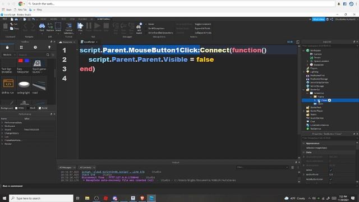Viewport: 359px width, 202px height.
Task: Expand the Close item arrow in Explorer
Action: click(x=315, y=100)
